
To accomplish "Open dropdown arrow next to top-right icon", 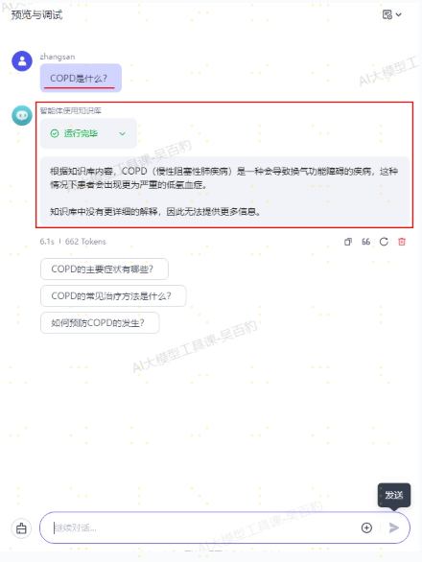I will coord(398,14).
